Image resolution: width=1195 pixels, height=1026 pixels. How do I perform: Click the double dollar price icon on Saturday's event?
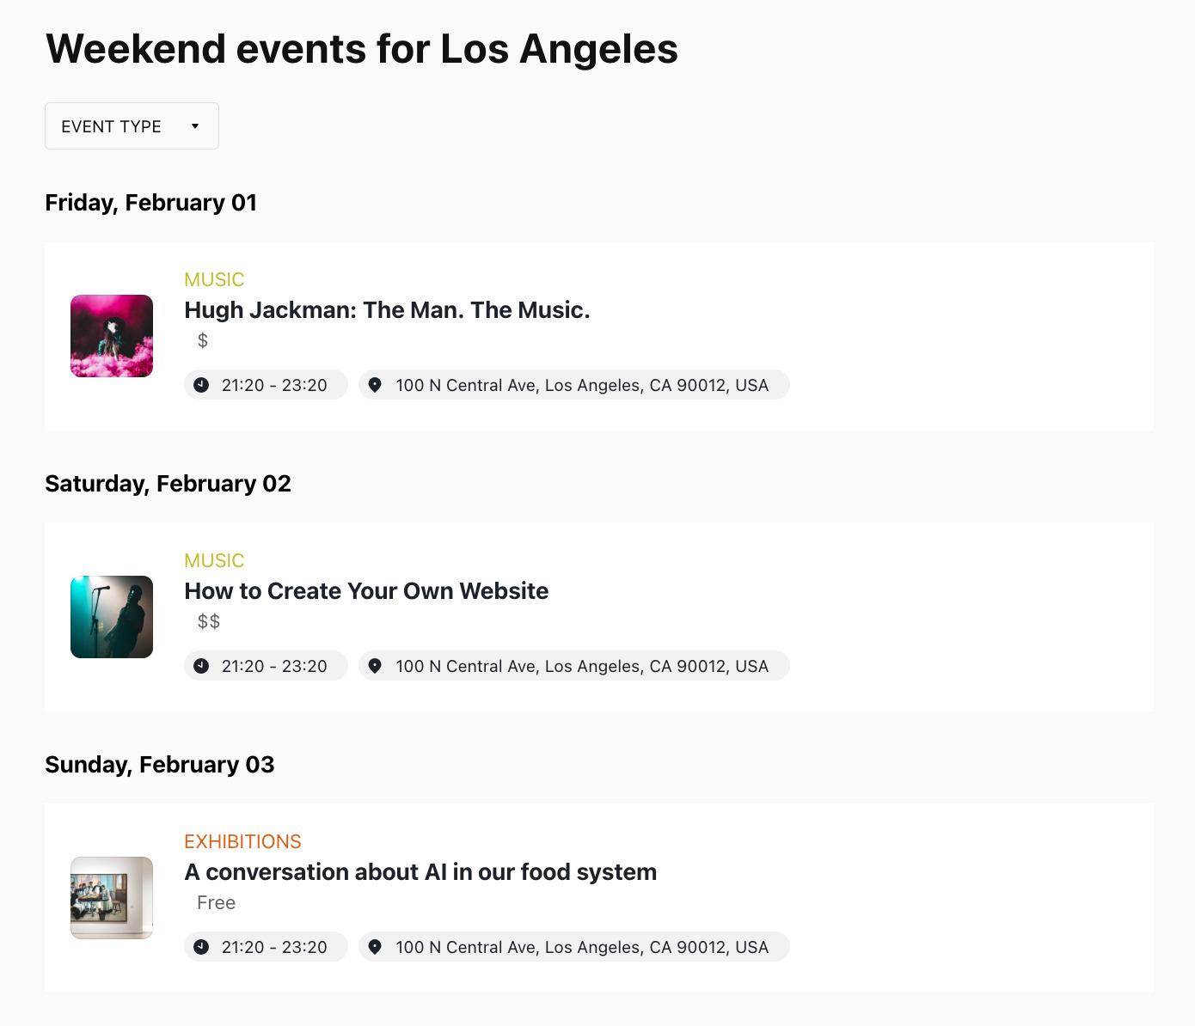coord(207,620)
